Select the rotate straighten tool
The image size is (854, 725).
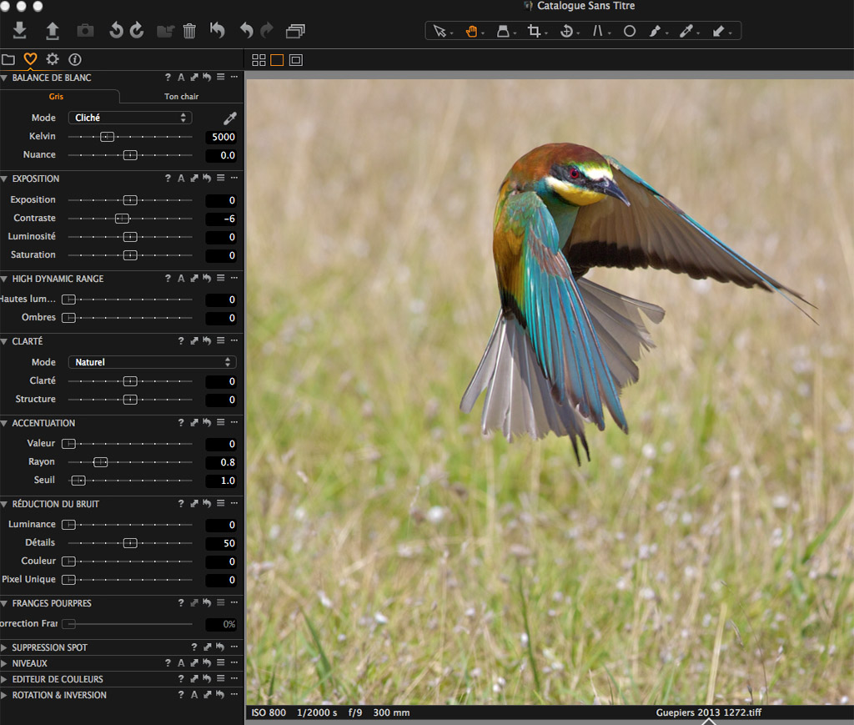pyautogui.click(x=566, y=31)
